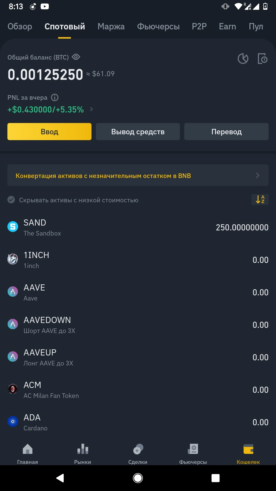Open Фьючерсы icon in bottom navigation
Image resolution: width=276 pixels, height=491 pixels.
point(193,449)
